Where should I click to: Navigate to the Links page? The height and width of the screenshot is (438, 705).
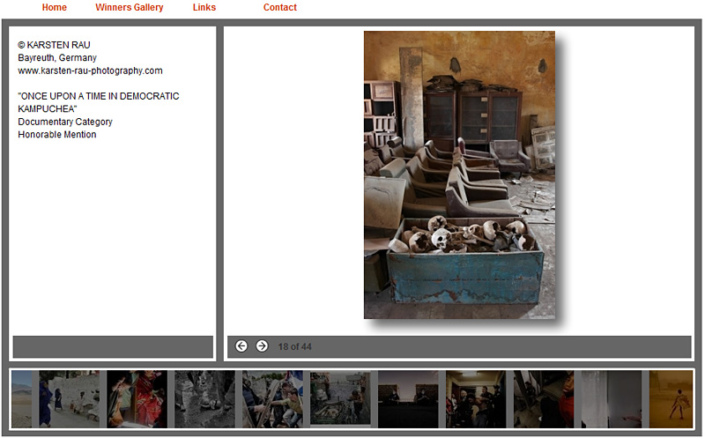[204, 8]
